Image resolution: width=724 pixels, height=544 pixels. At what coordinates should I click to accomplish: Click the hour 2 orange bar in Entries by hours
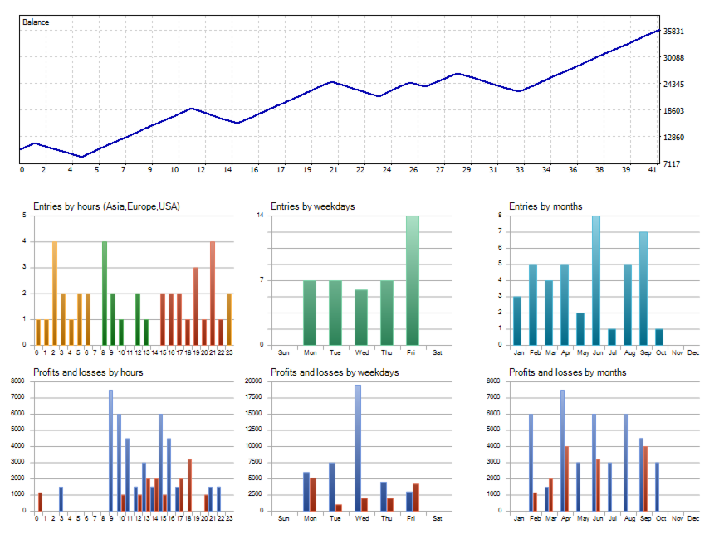point(55,294)
